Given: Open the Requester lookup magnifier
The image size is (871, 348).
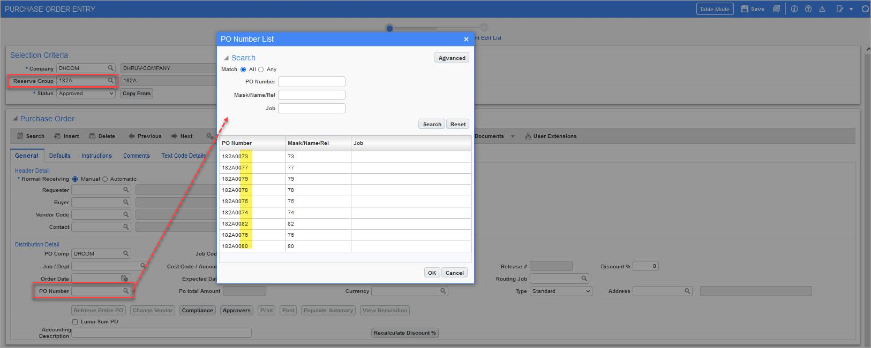Looking at the screenshot, I should (126, 190).
